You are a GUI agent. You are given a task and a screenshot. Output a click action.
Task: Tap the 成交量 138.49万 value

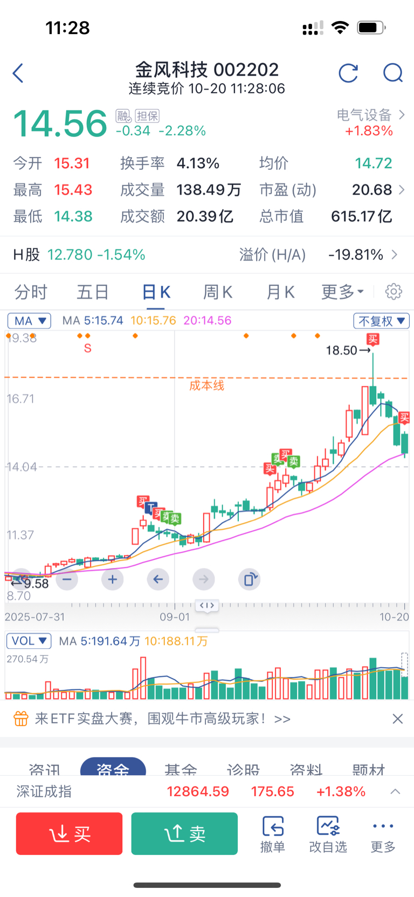click(209, 189)
